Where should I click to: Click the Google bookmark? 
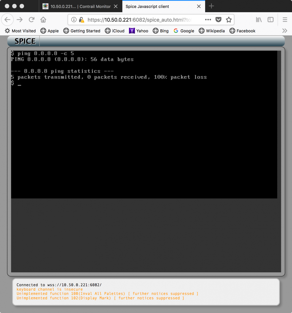click(184, 31)
